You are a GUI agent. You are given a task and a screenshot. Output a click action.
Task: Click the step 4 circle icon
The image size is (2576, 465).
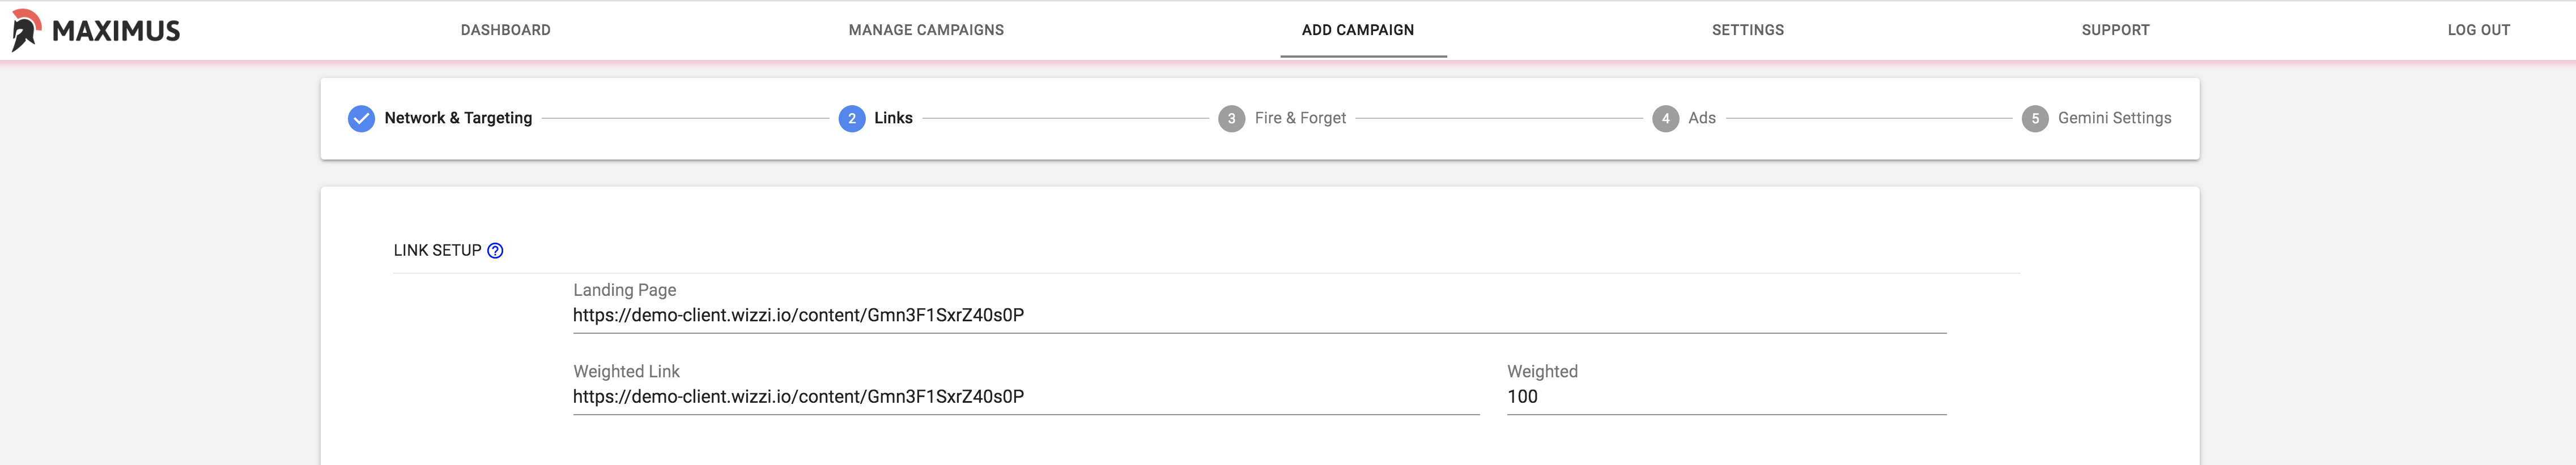pyautogui.click(x=1665, y=119)
